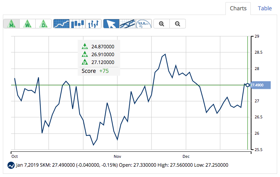Click the Oct label on the time axis
Viewport: 280px width, 177px height.
coord(15,156)
